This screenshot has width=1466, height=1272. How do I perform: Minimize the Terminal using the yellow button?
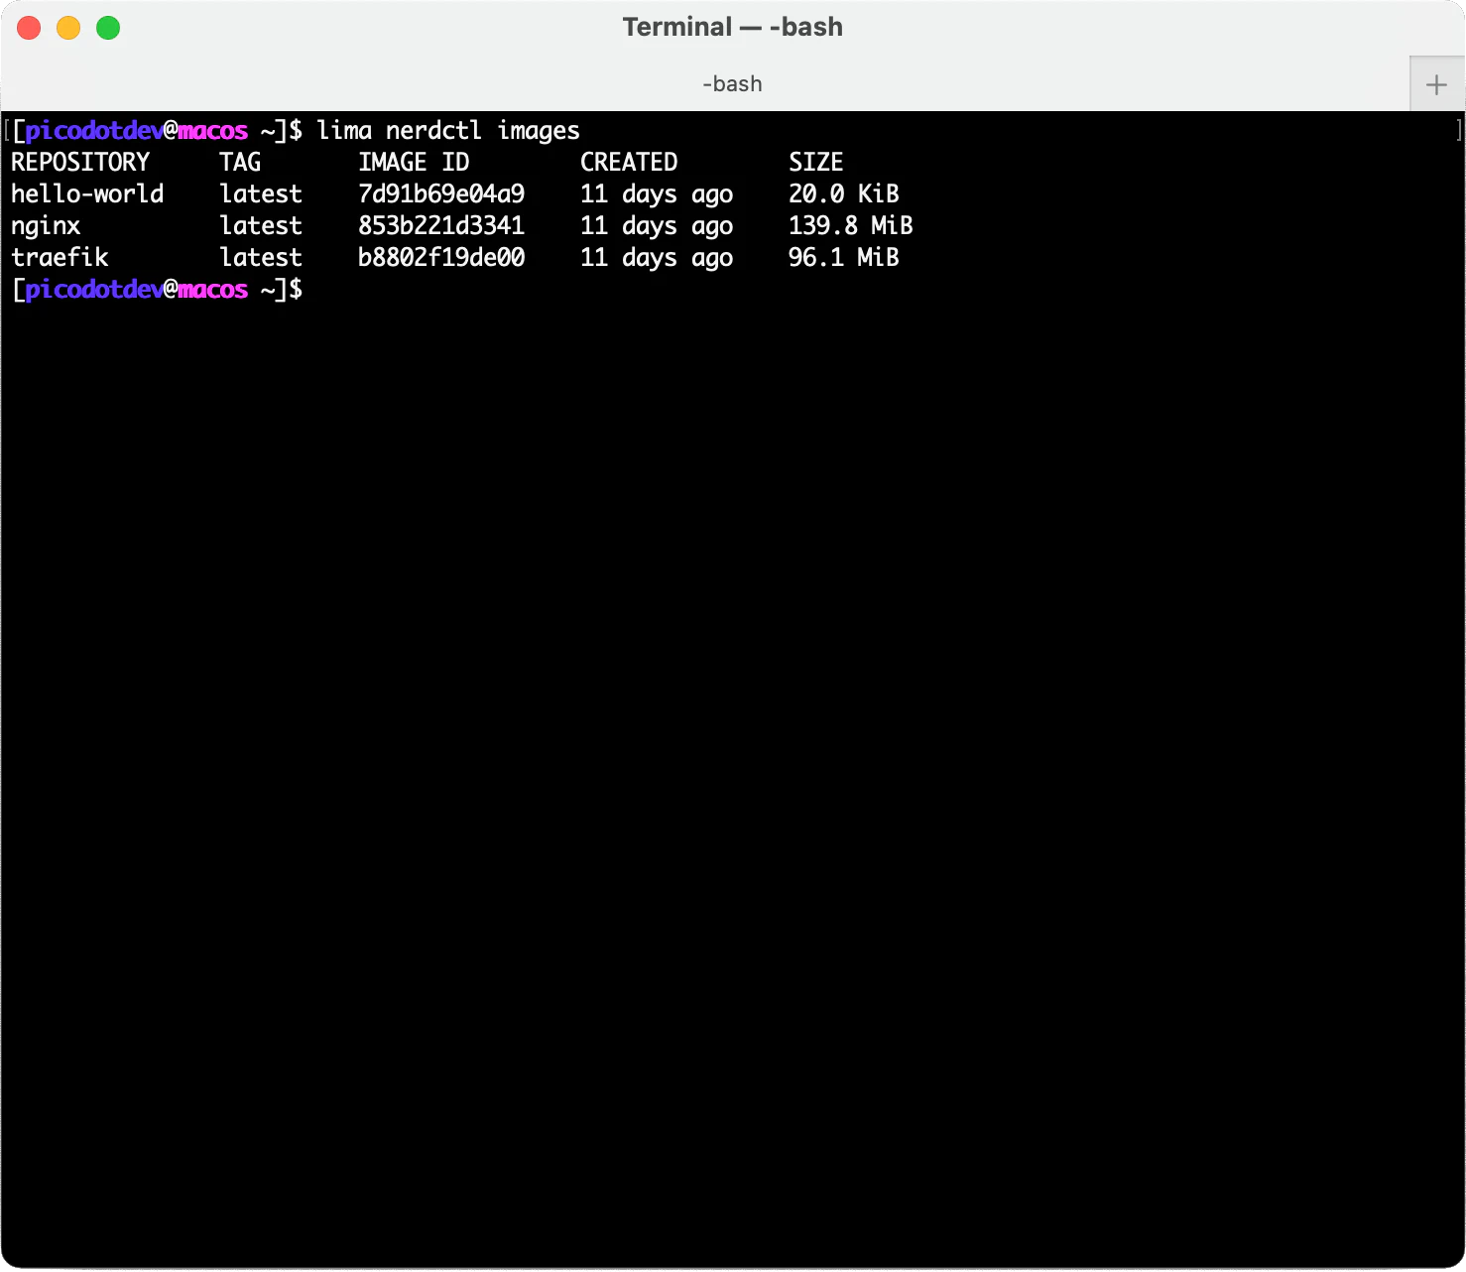(68, 28)
